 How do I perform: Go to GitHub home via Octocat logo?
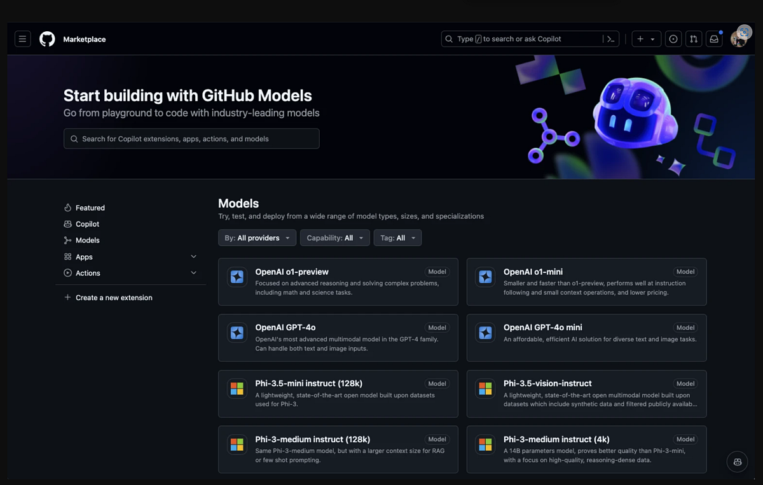tap(47, 39)
